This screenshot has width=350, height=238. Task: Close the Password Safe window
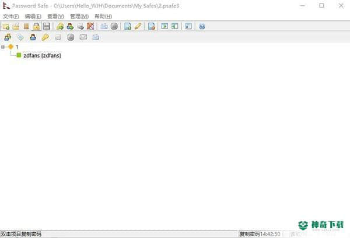click(x=341, y=6)
